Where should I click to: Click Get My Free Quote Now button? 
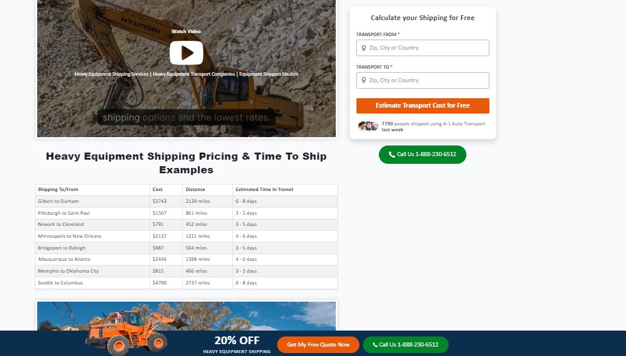click(318, 345)
